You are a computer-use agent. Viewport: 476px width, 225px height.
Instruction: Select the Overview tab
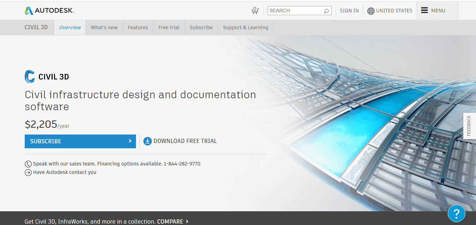[70, 27]
